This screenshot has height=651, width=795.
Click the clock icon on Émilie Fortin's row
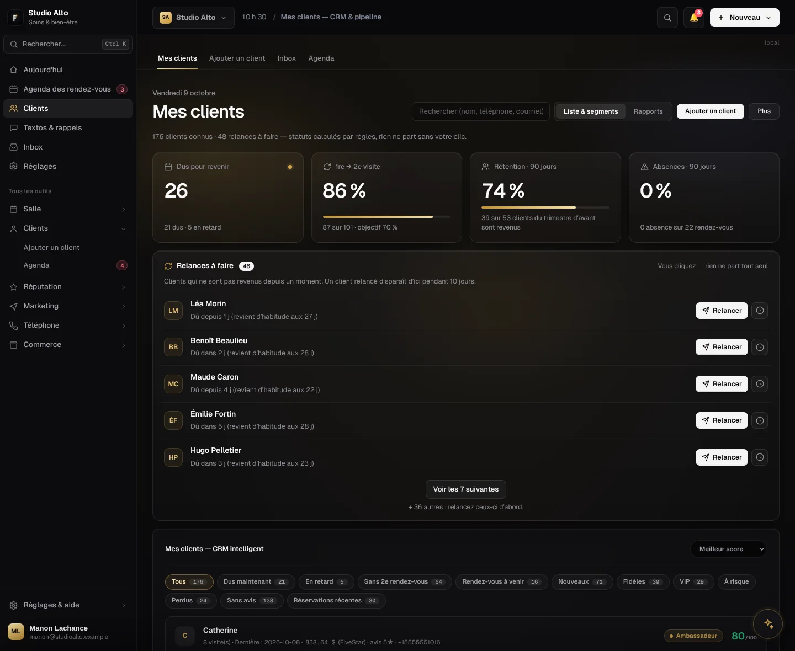point(760,420)
